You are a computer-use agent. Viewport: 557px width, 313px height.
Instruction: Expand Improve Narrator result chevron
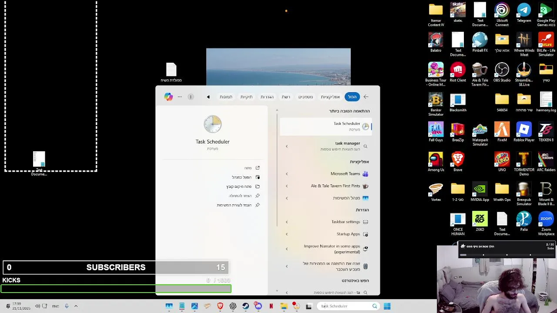[286, 249]
